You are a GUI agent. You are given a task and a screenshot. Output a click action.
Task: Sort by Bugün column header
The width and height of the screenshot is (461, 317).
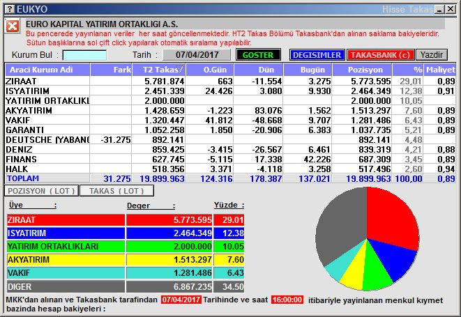pyautogui.click(x=308, y=70)
